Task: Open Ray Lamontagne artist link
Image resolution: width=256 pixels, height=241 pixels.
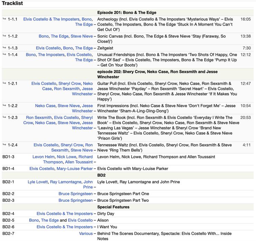Action: 65,182
